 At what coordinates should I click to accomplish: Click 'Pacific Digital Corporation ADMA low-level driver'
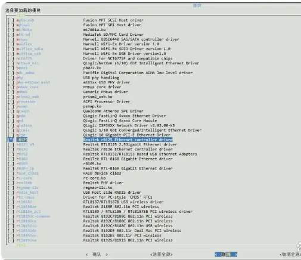138,73
